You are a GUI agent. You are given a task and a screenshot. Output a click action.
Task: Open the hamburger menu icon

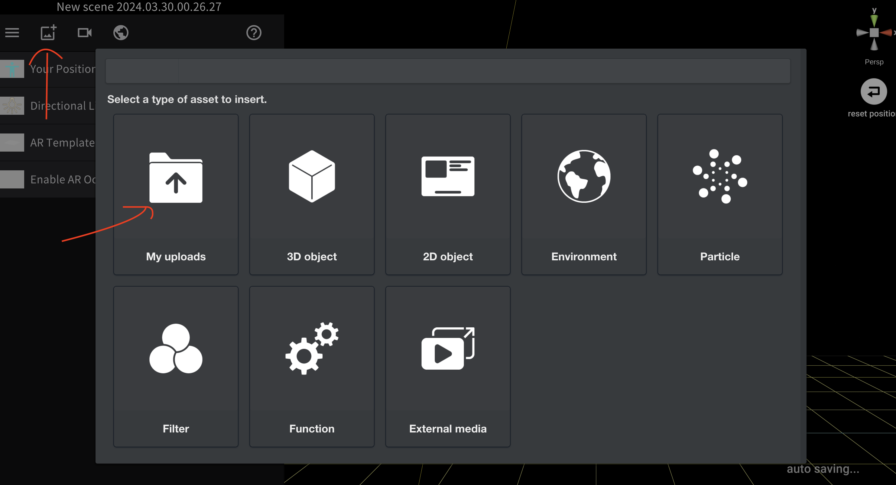pos(12,33)
